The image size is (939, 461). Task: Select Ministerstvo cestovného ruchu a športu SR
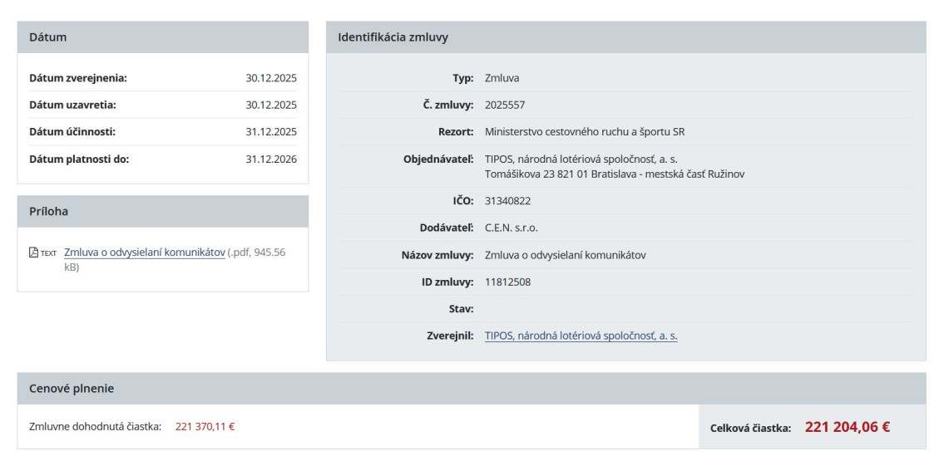coord(585,132)
